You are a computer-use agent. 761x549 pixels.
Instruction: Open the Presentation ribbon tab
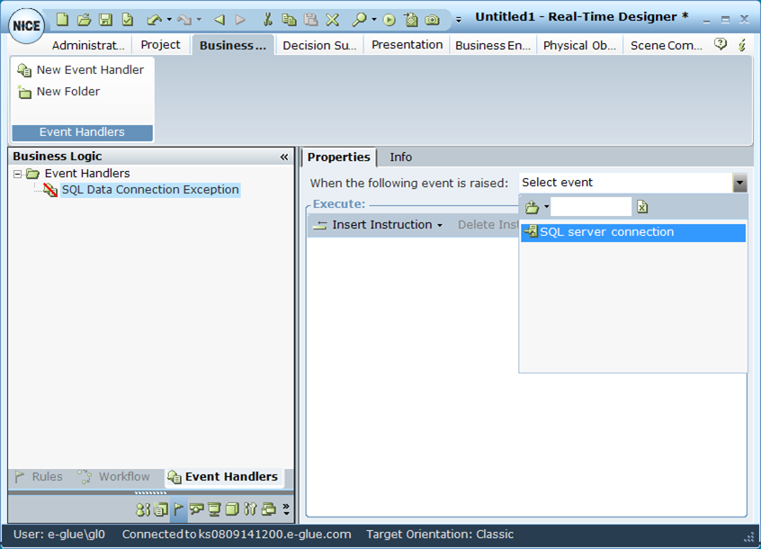point(407,45)
